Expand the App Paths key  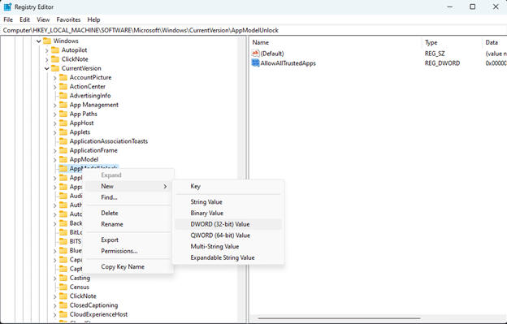click(x=54, y=114)
